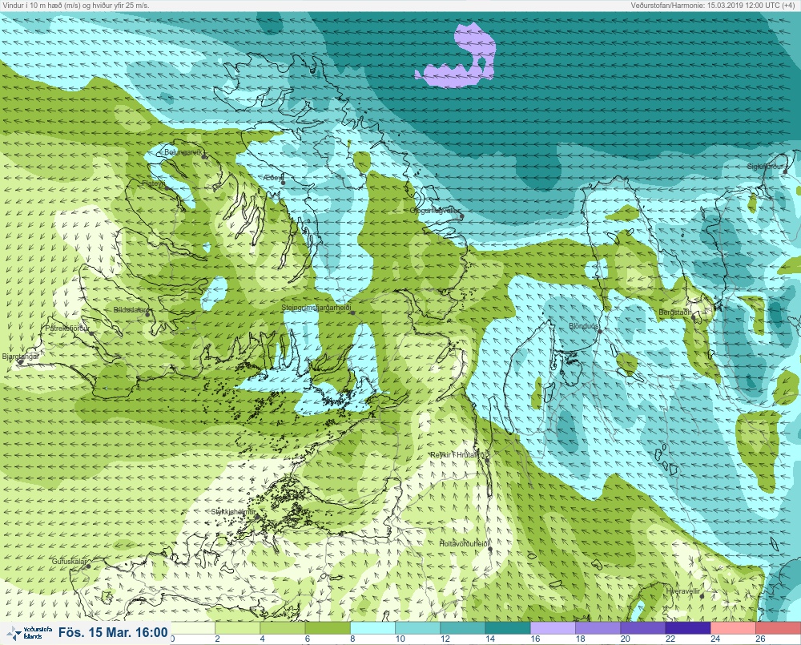Click the Bjargtangar station label
801x645 pixels.
21,357
